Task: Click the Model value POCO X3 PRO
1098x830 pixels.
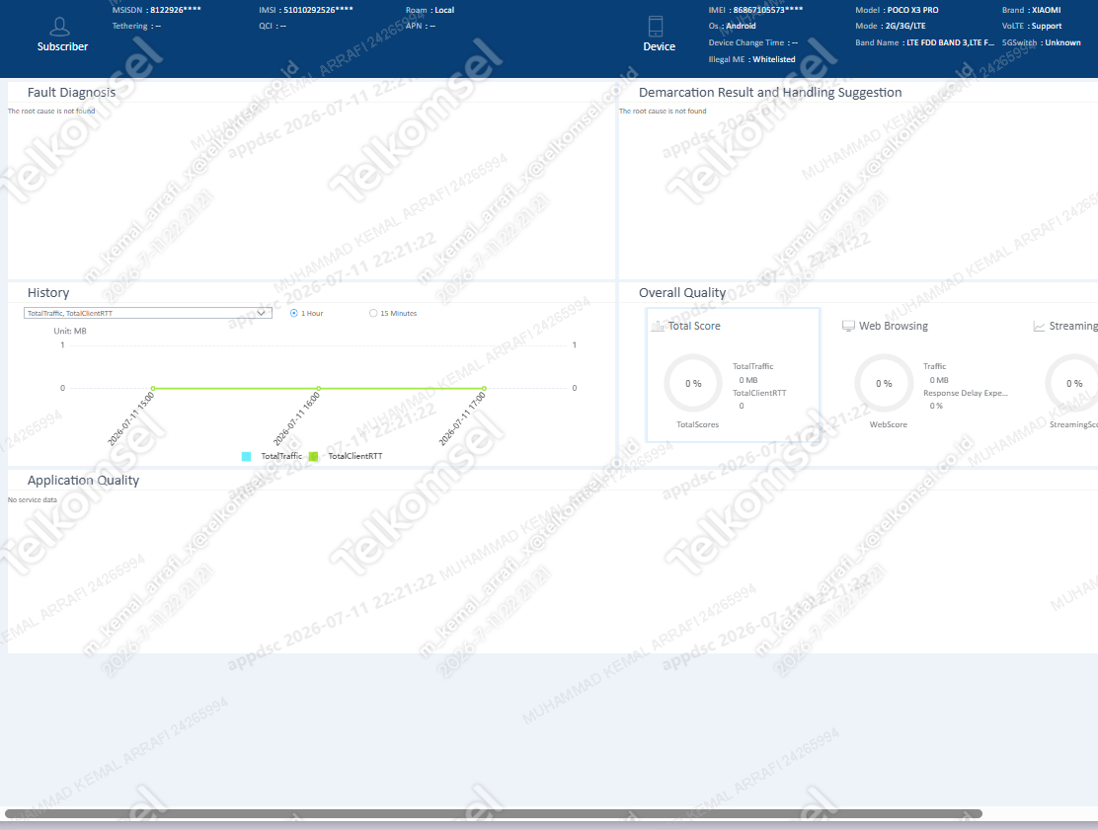Action: pyautogui.click(x=912, y=11)
